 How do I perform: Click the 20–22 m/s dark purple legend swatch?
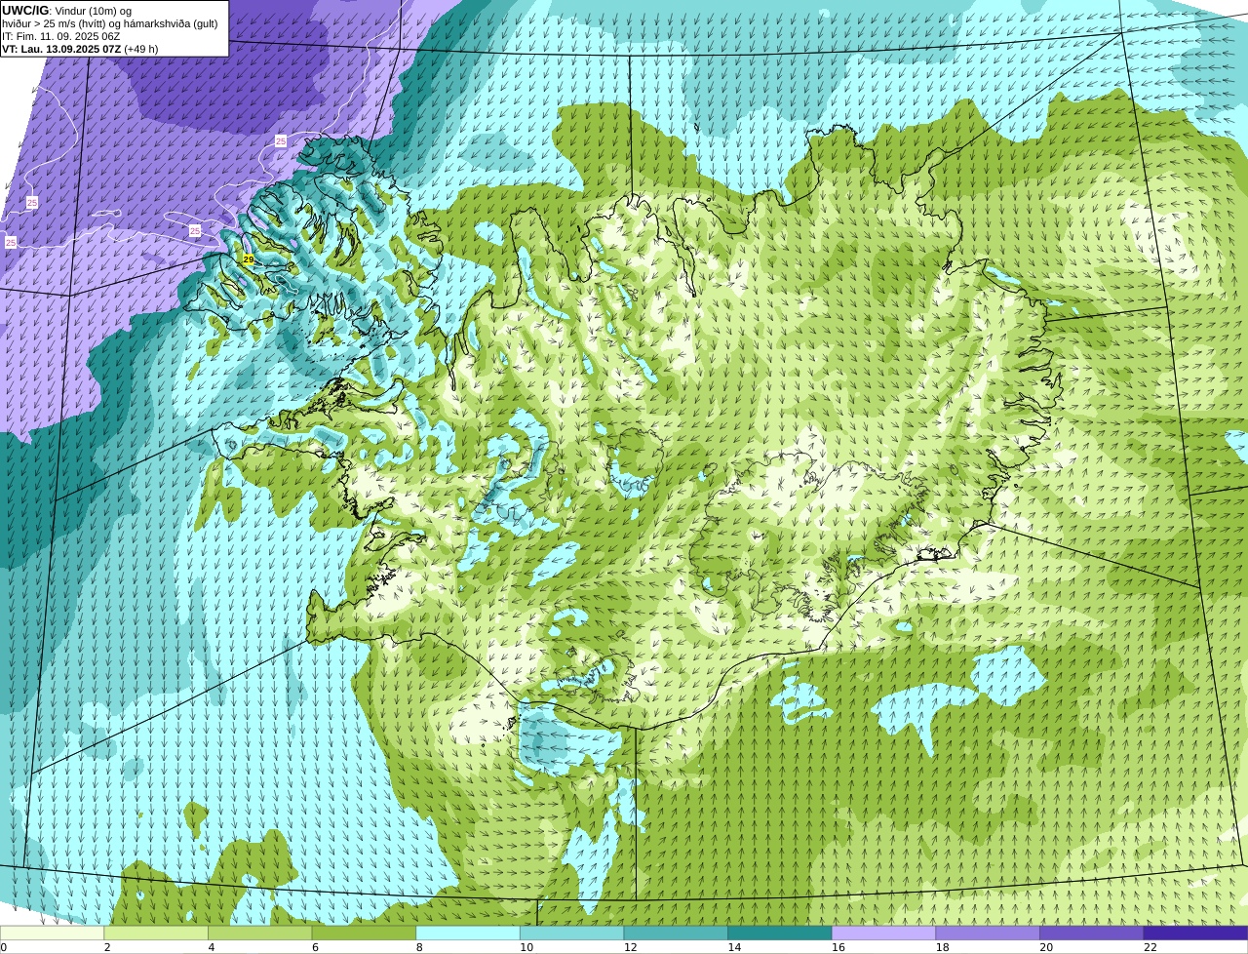pos(1092,934)
